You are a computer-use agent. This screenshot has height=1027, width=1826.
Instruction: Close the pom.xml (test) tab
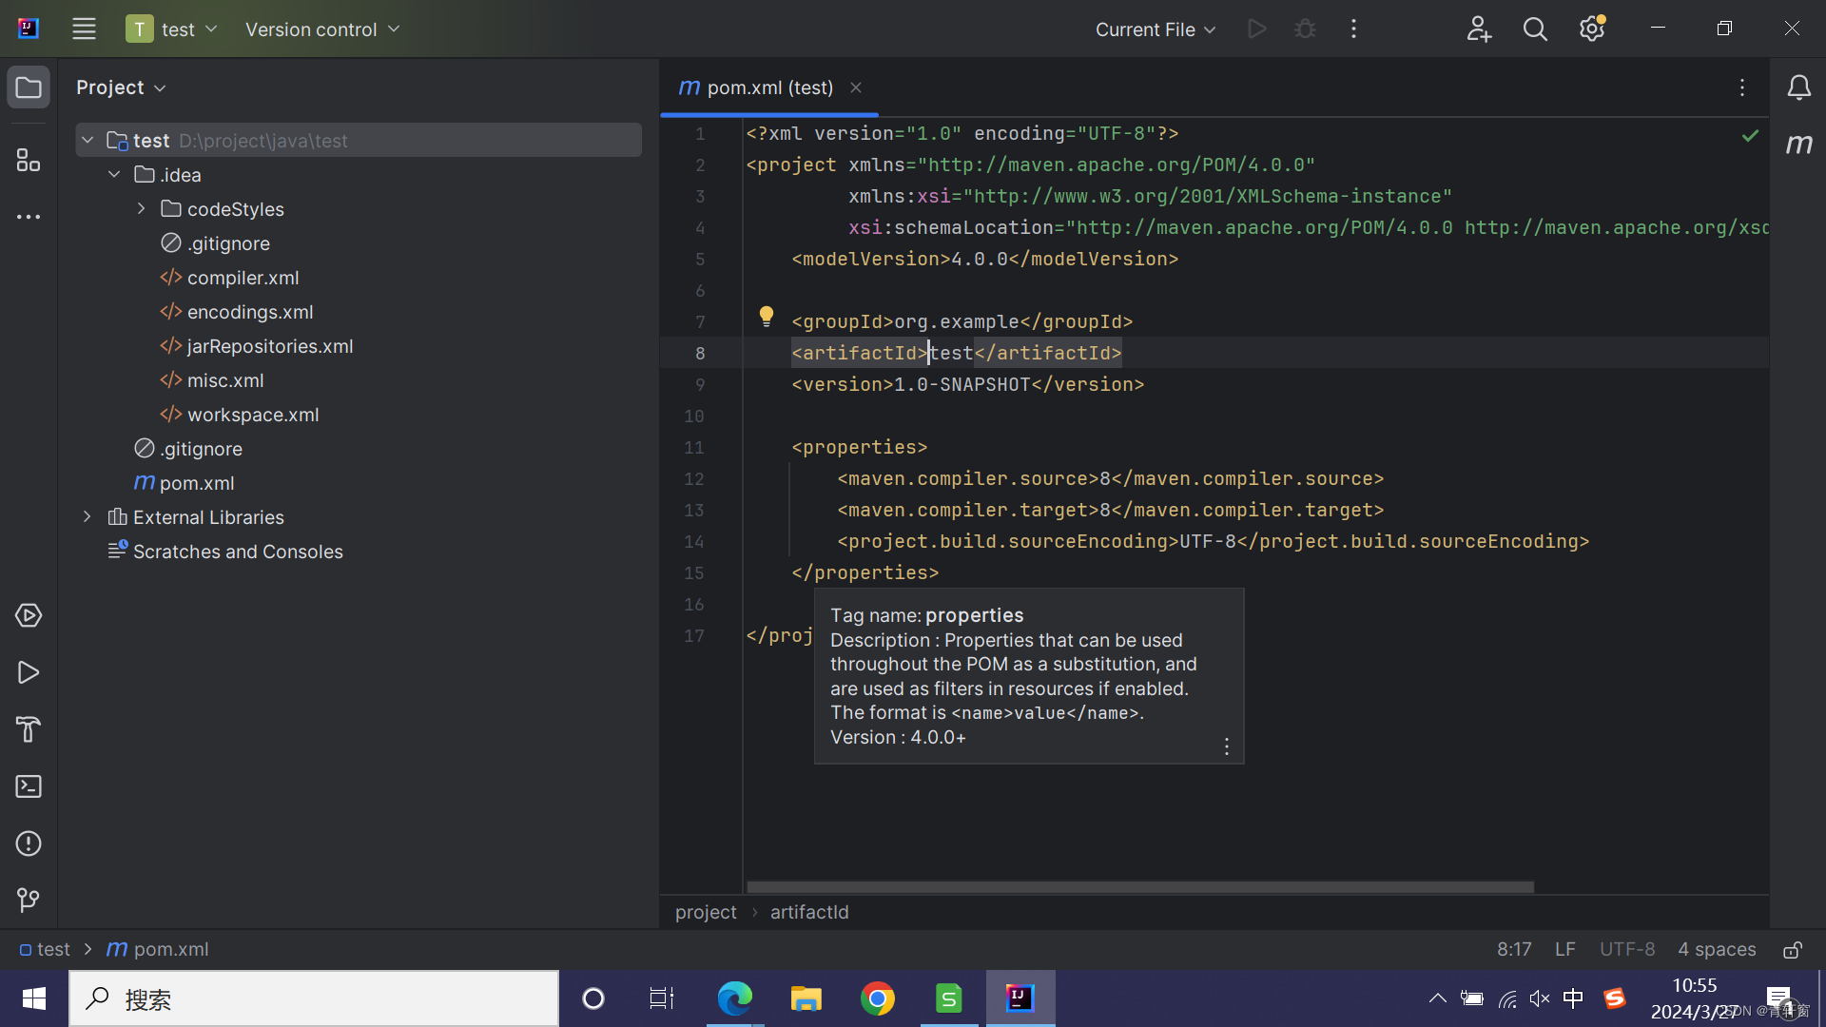pyautogui.click(x=856, y=87)
